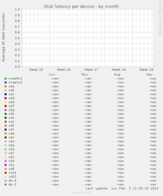Click the Munin 2.0.49 version text
Screen dimensions: 163x196
point(81,192)
